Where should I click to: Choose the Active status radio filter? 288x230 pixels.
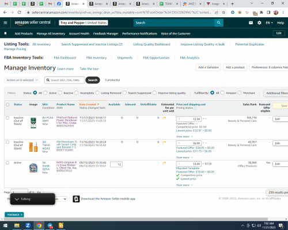tap(46, 93)
